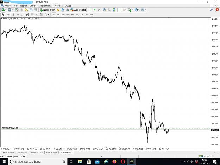Open the Gráficos menu
Image resolution: width=220 pixels, height=165 pixels.
(33, 6)
